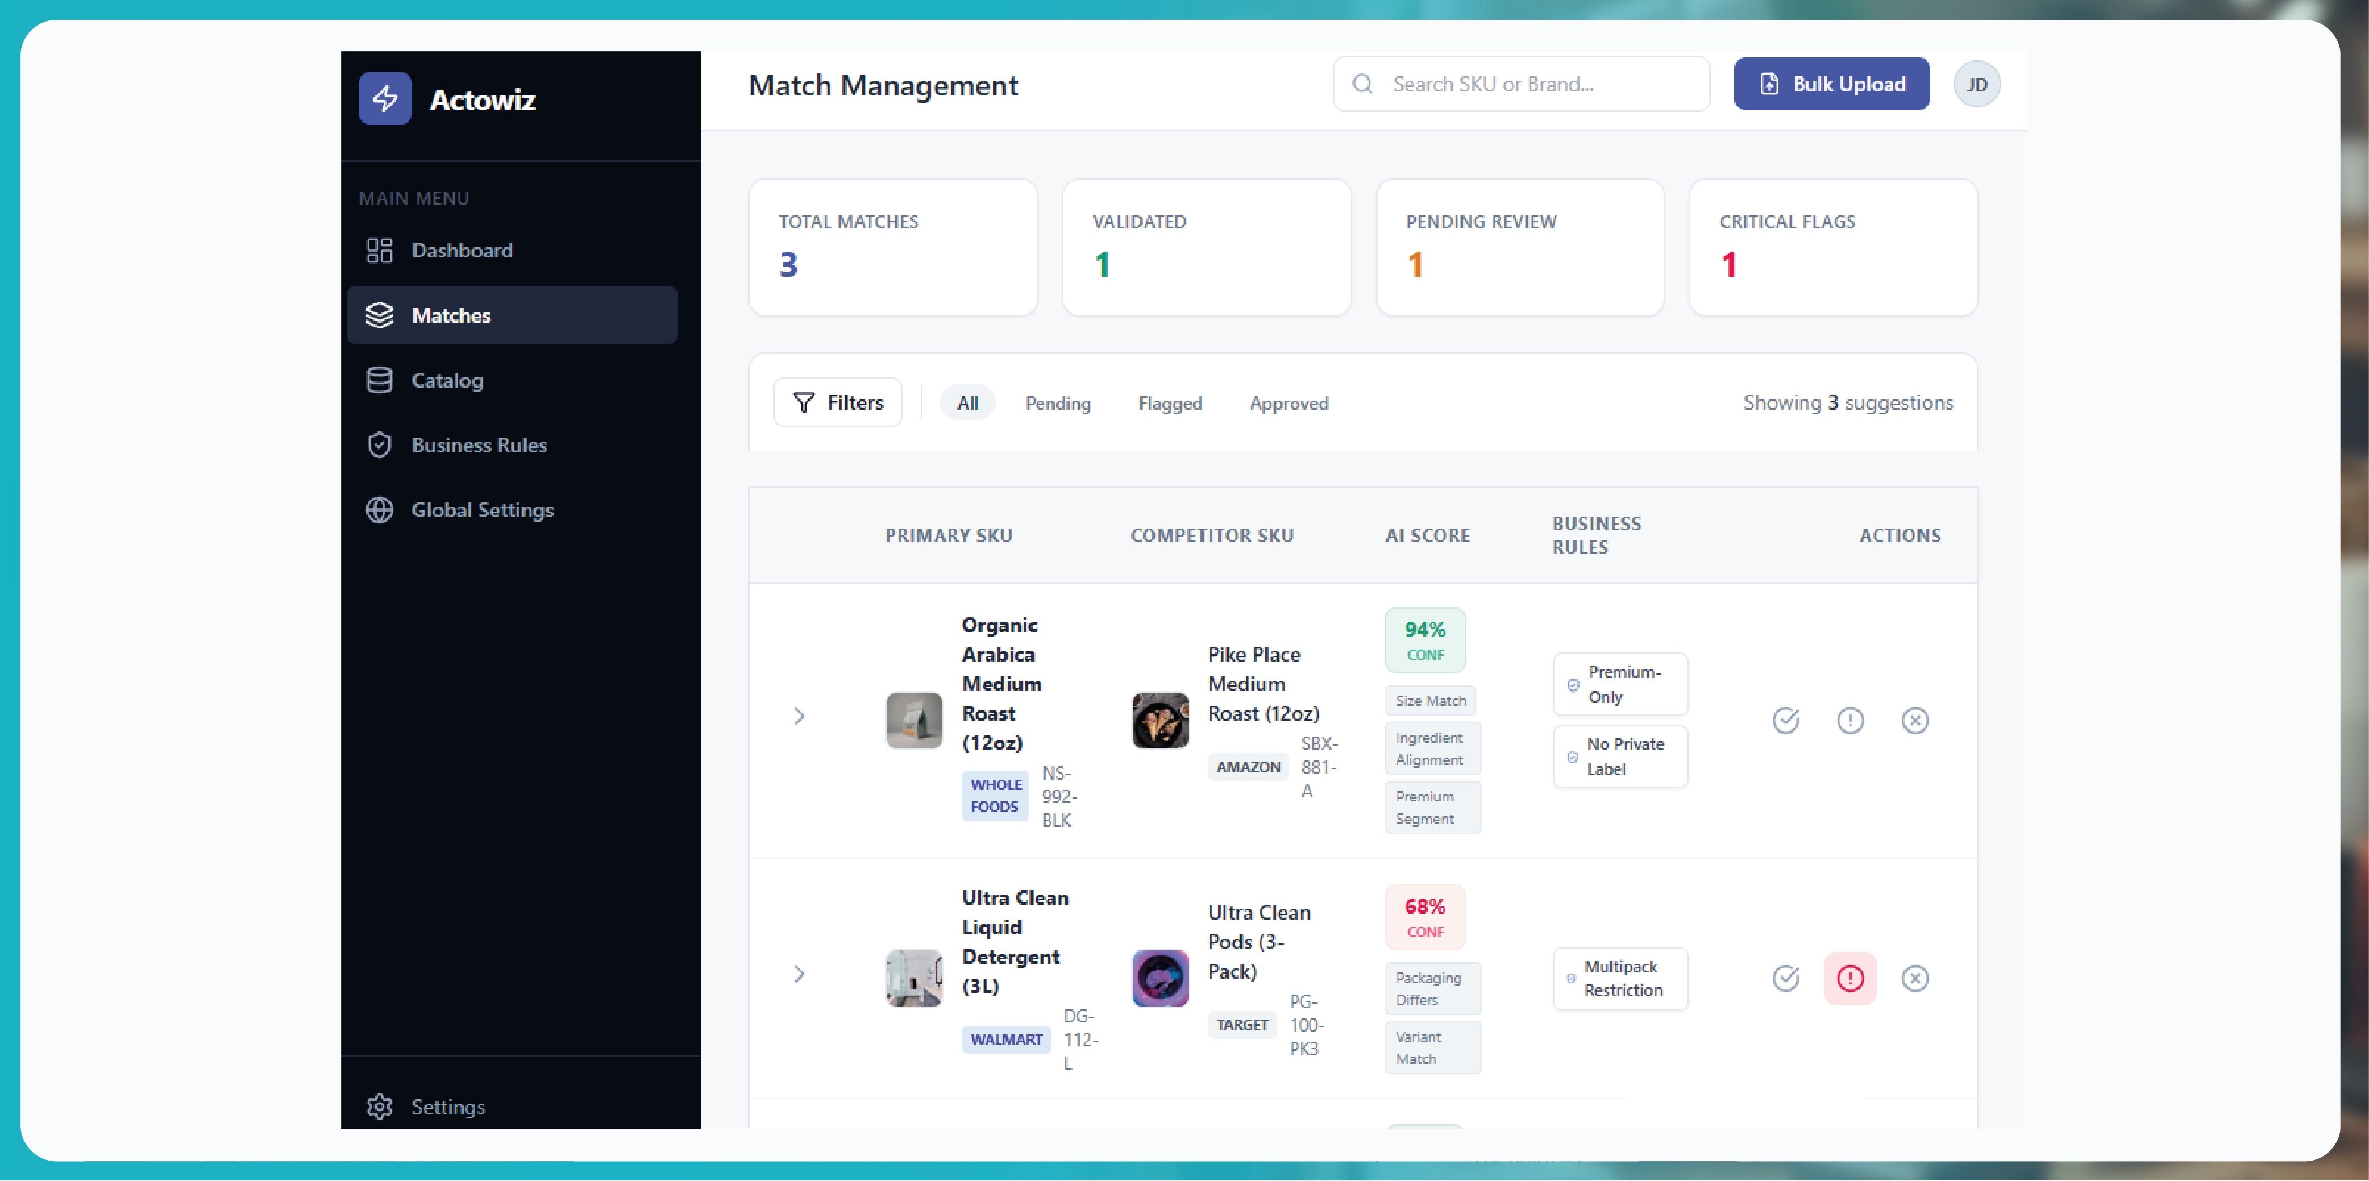Go to Catalog in main menu
This screenshot has height=1181, width=2369.
point(447,380)
